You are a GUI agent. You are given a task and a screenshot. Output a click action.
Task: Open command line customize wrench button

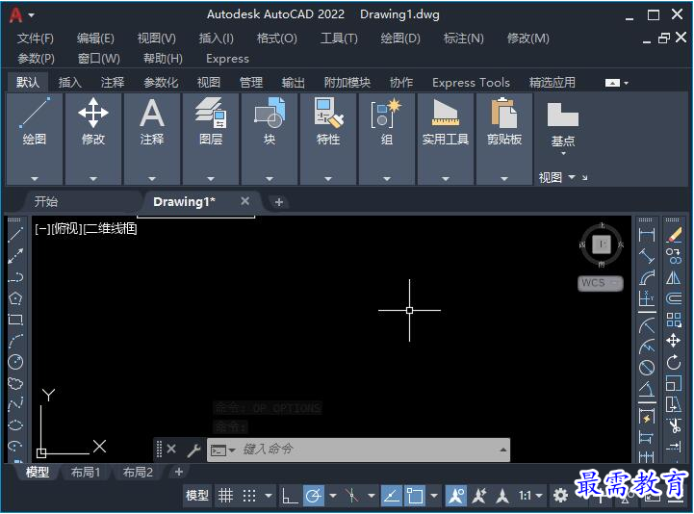pyautogui.click(x=193, y=450)
